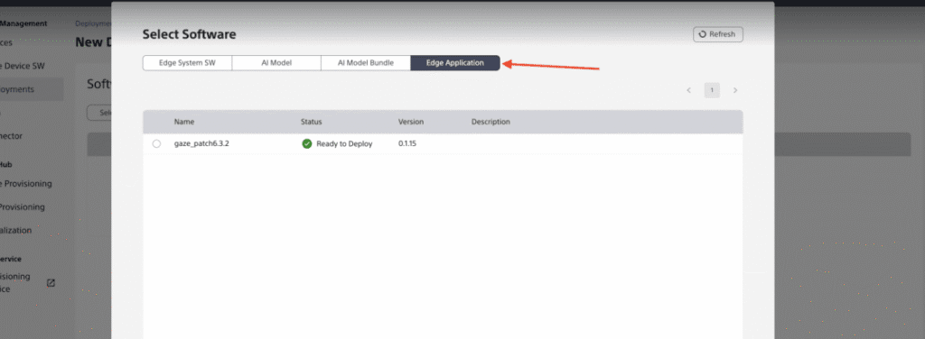Open Deployments in background sidebar

point(32,89)
